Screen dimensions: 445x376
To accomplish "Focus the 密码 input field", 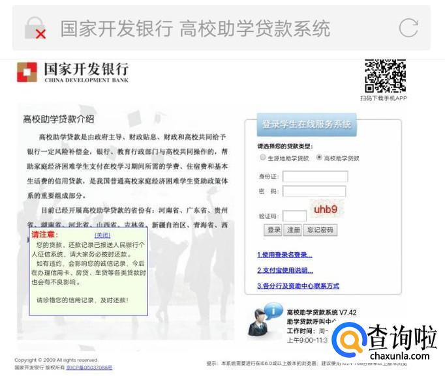I will tap(314, 192).
